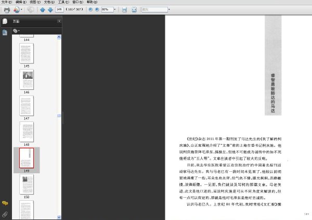The width and height of the screenshot is (312, 220).
Task: Click the navigation pane divider grip
Action: pos(63,118)
